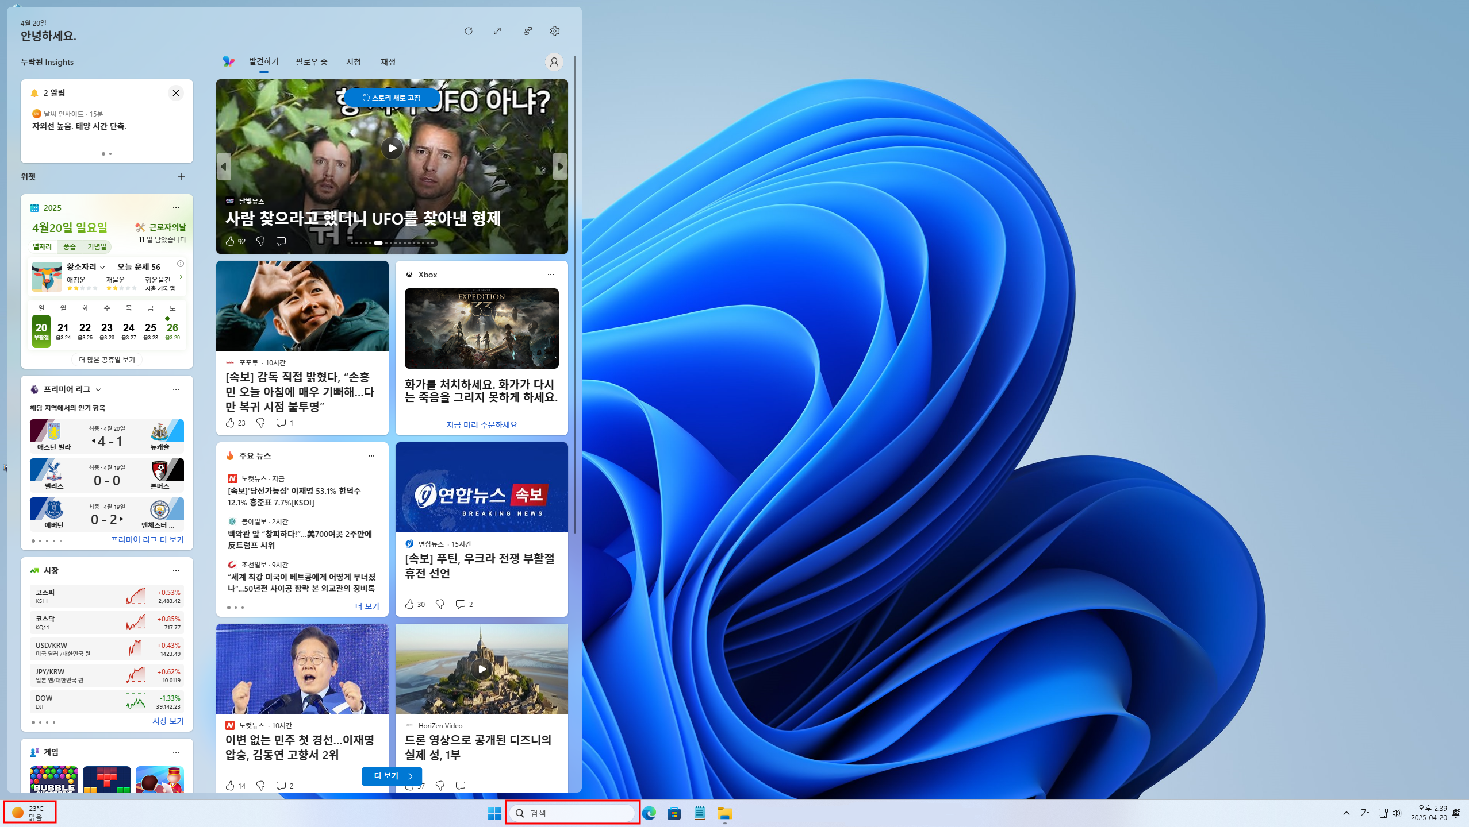Image resolution: width=1469 pixels, height=827 pixels.
Task: Play the featured UFO video
Action: [x=392, y=148]
